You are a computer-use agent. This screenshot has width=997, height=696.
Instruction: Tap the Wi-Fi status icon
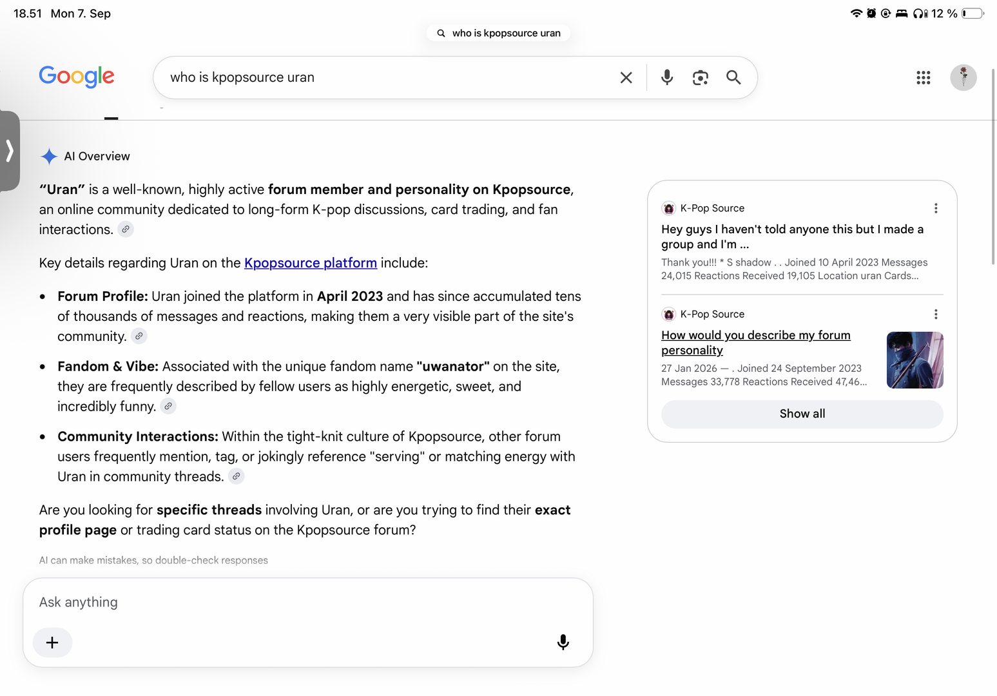point(856,13)
